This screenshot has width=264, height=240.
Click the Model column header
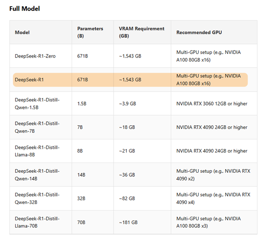coord(22,32)
